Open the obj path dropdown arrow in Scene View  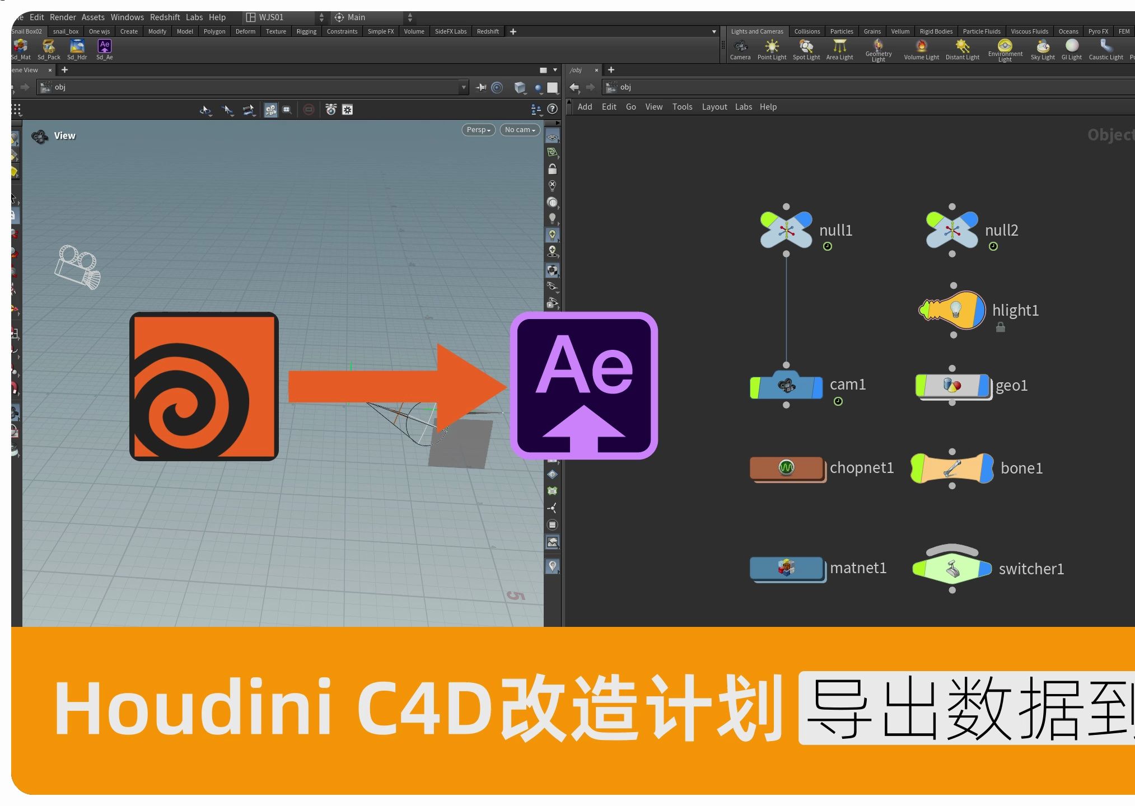coord(463,87)
